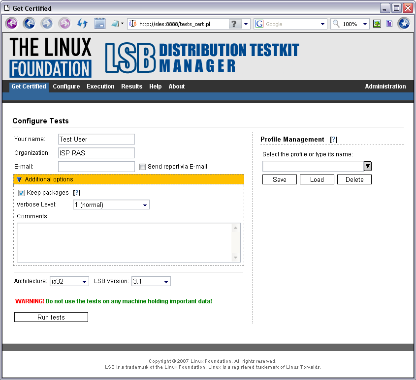Toggle images with the picture icon
Image resolution: width=416 pixels, height=380 pixels.
tap(377, 24)
